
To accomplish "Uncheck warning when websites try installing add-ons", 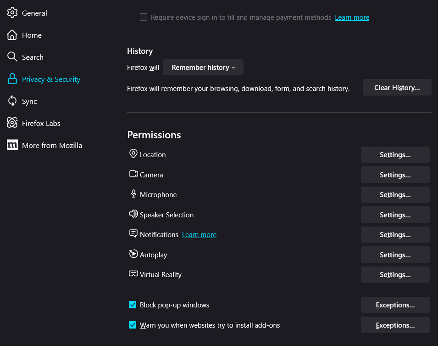I will click(x=133, y=325).
